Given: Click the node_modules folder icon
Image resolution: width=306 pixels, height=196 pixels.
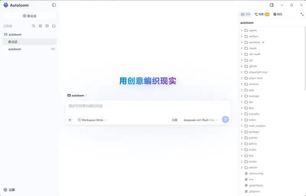Looking at the screenshot, I should pyautogui.click(x=246, y=126).
